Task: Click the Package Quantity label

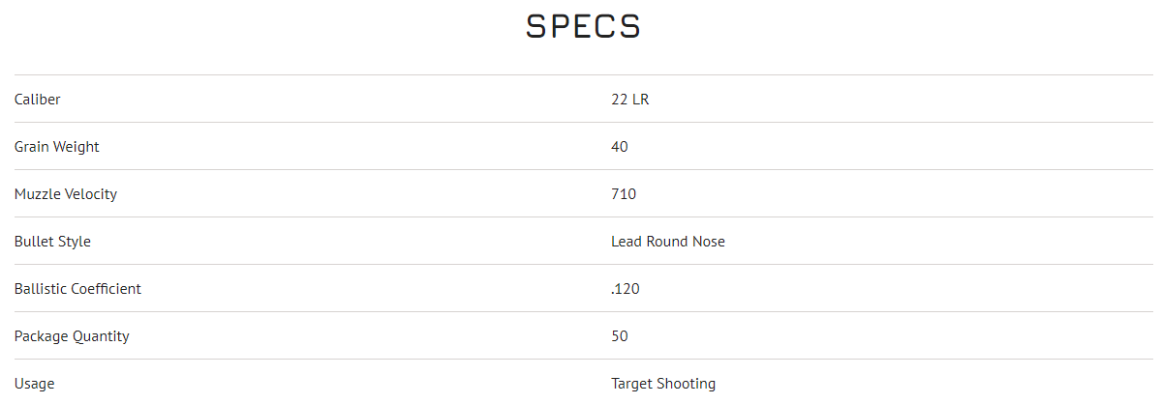Action: pos(72,336)
